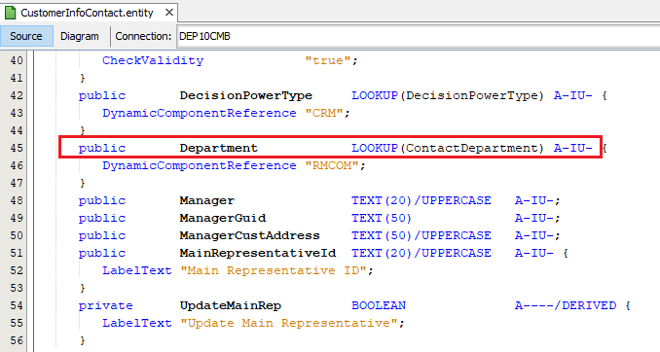Viewport: 660px width, 352px height.
Task: Click the Department attribute name
Action: click(x=218, y=148)
